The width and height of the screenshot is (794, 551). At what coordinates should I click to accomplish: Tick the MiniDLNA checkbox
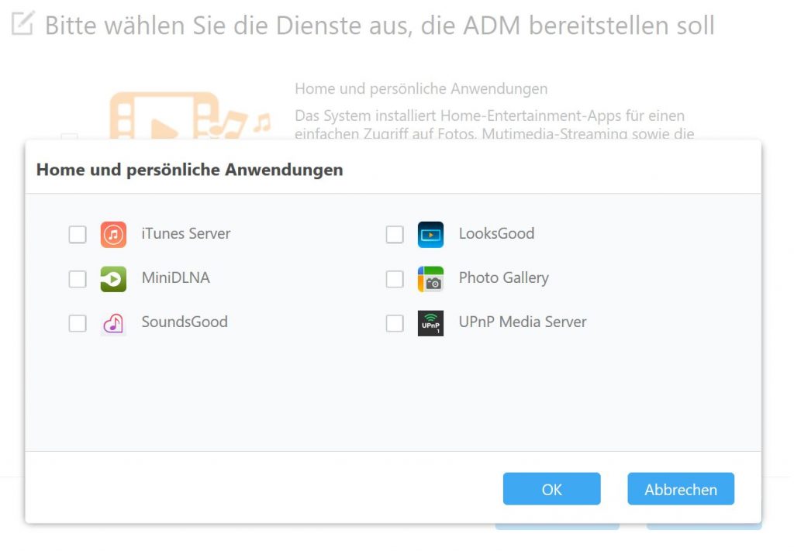point(78,279)
